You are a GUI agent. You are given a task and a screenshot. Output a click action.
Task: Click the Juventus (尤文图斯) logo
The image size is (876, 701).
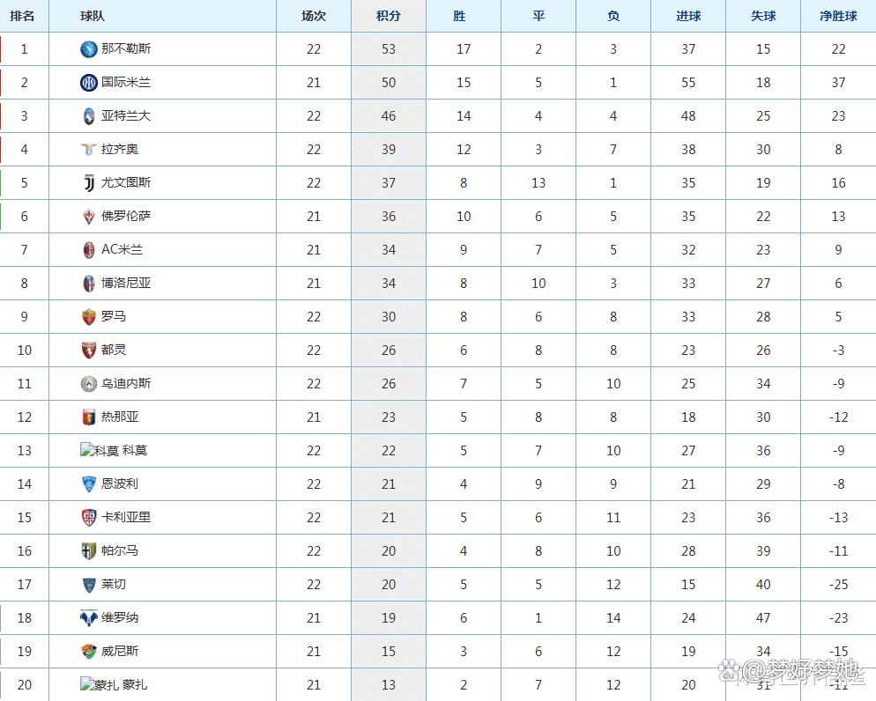coord(89,183)
